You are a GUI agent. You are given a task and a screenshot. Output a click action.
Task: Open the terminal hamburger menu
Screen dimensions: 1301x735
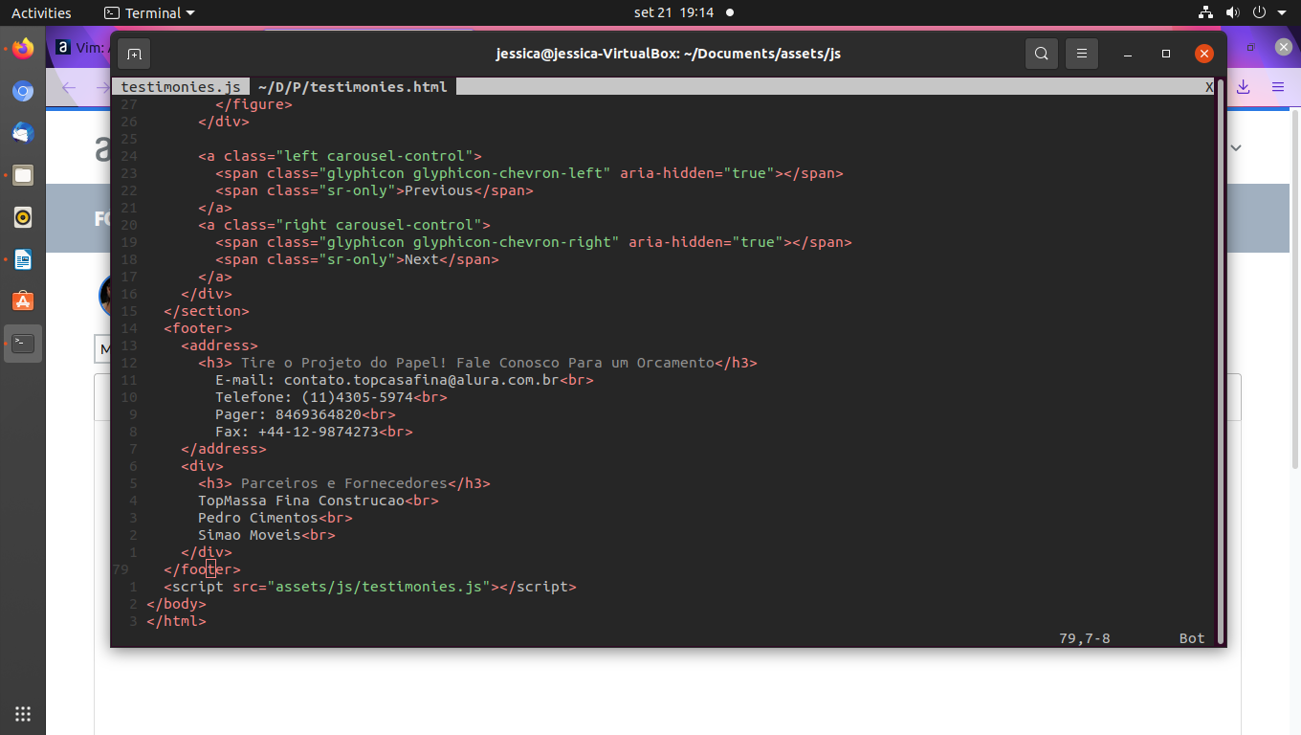point(1082,54)
